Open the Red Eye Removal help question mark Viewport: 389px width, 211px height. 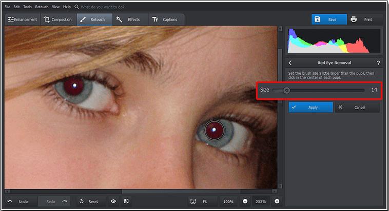pos(378,63)
